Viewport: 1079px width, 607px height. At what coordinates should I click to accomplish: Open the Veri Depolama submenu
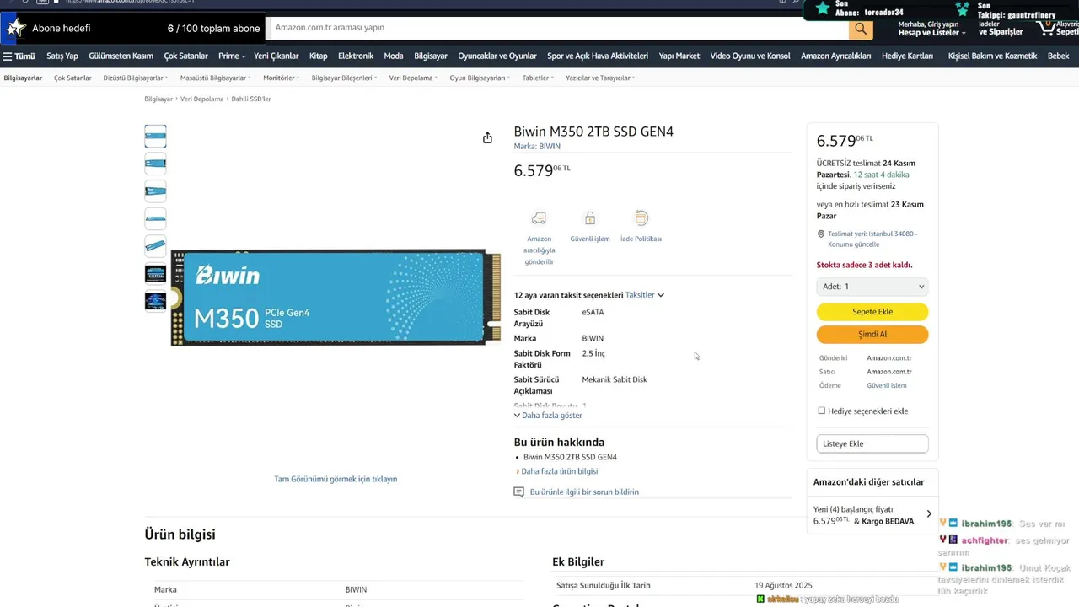(413, 78)
